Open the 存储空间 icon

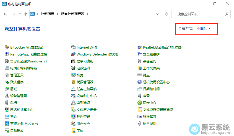139,61
